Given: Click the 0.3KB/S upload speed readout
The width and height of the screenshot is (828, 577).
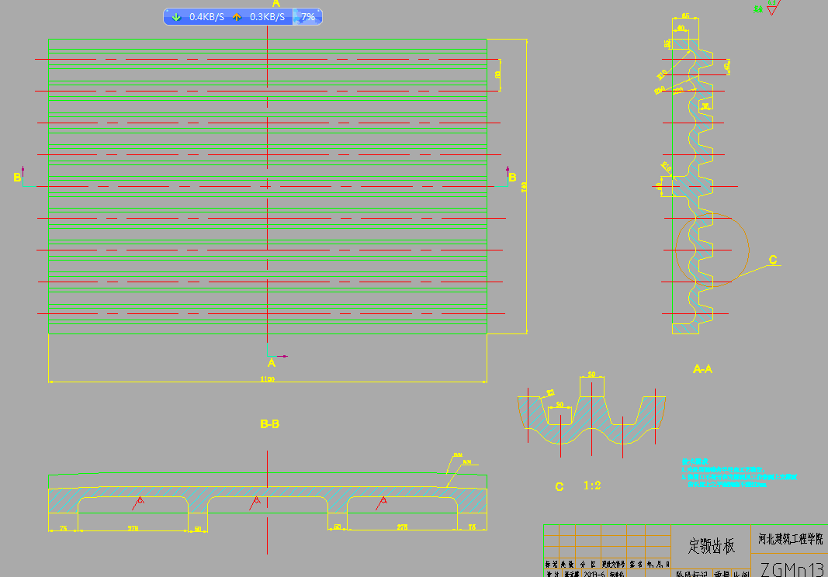Looking at the screenshot, I should tap(267, 17).
